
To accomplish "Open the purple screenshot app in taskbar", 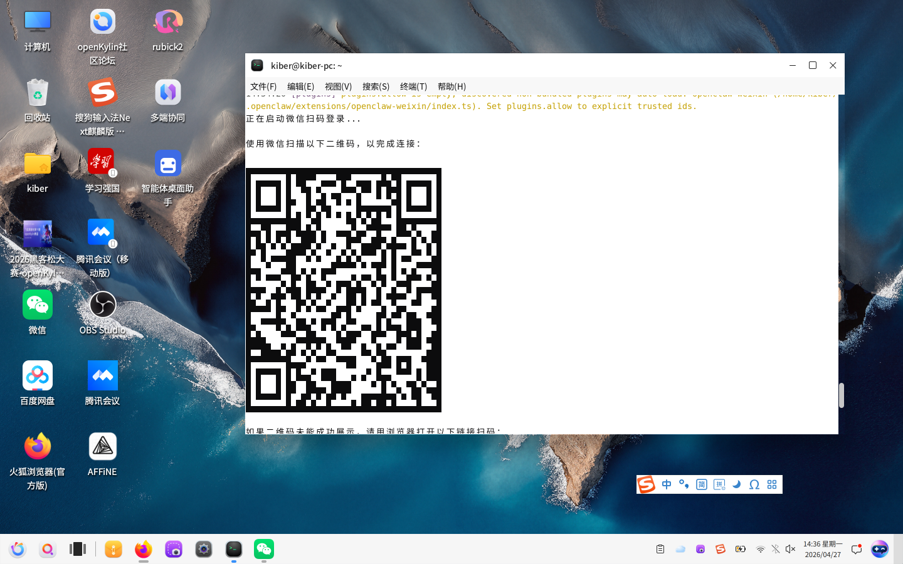I will [174, 549].
